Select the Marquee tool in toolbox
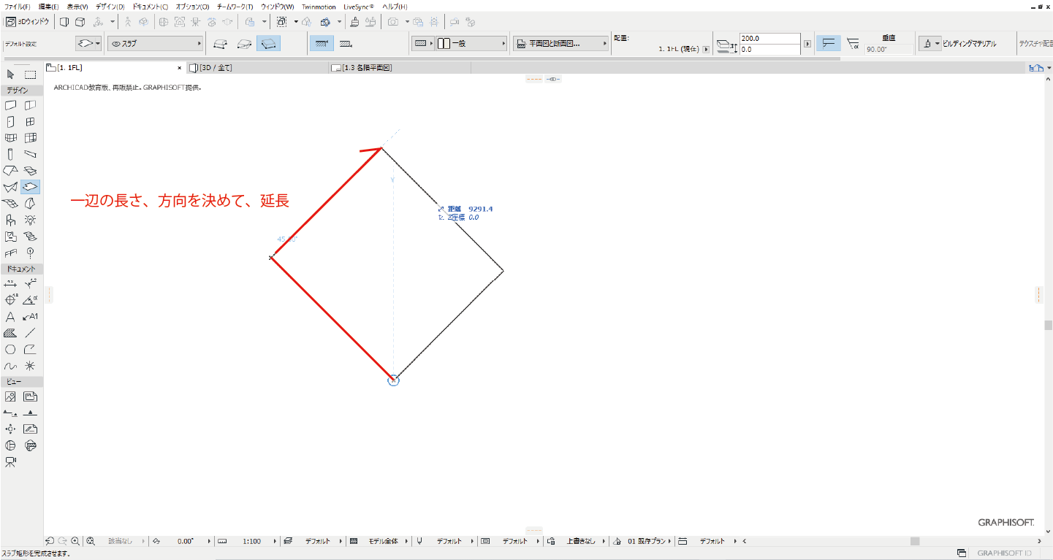The image size is (1053, 560). [30, 74]
